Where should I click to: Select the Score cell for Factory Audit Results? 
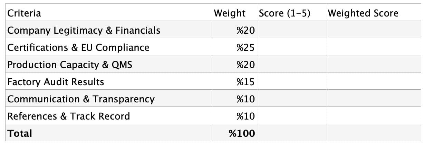[x=291, y=82]
